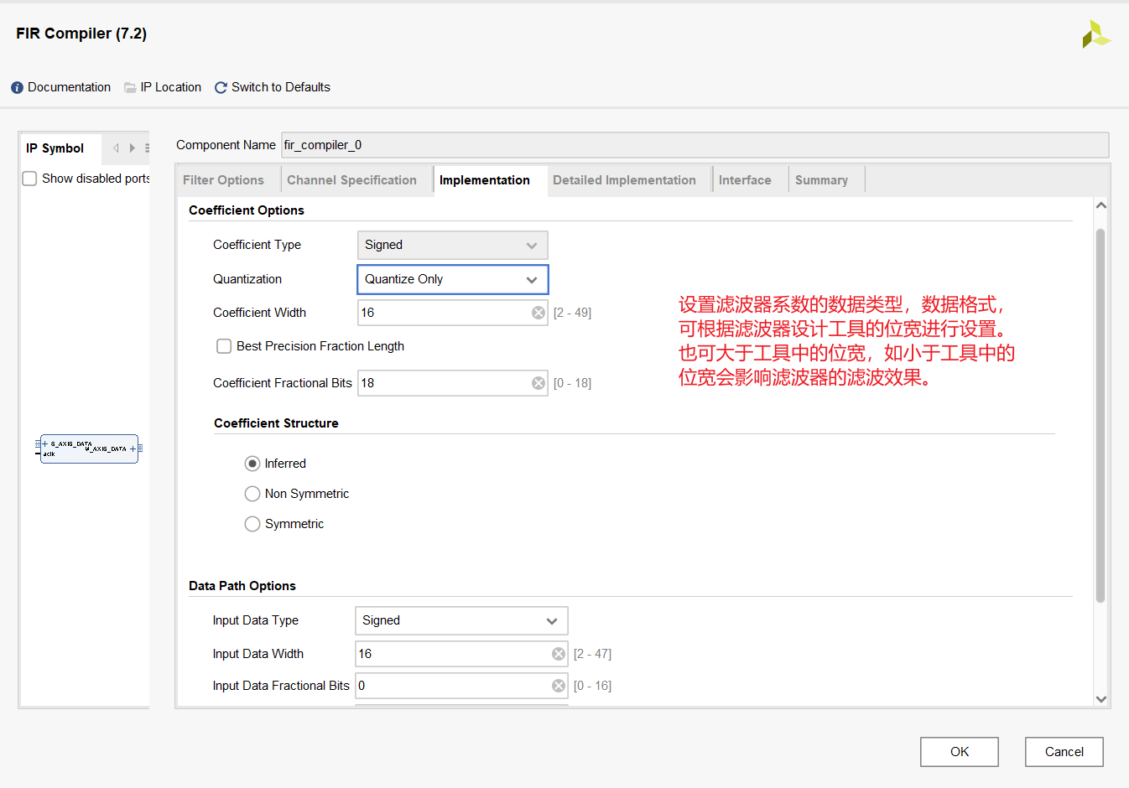
Task: Switch to the Interface tab
Action: [x=745, y=180]
